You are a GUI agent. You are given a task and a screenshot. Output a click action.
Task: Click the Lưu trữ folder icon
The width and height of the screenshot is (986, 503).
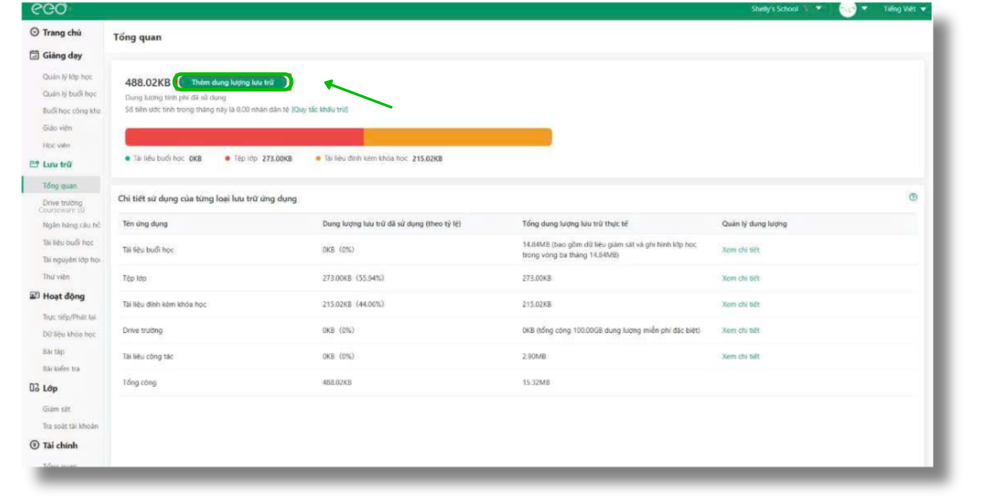(x=34, y=164)
